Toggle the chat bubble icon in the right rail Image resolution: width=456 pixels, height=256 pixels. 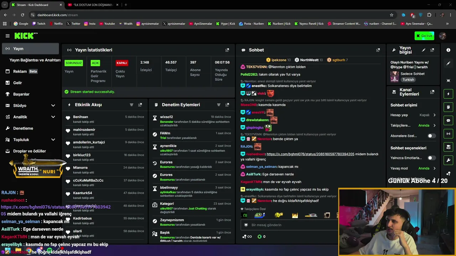click(448, 121)
